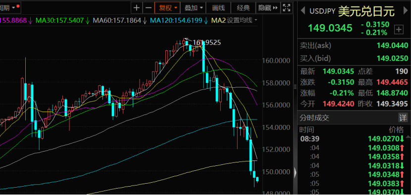Viewport: 411px width, 195px height.
Task: Go to previous symbol left arrow
Action: [303, 11]
